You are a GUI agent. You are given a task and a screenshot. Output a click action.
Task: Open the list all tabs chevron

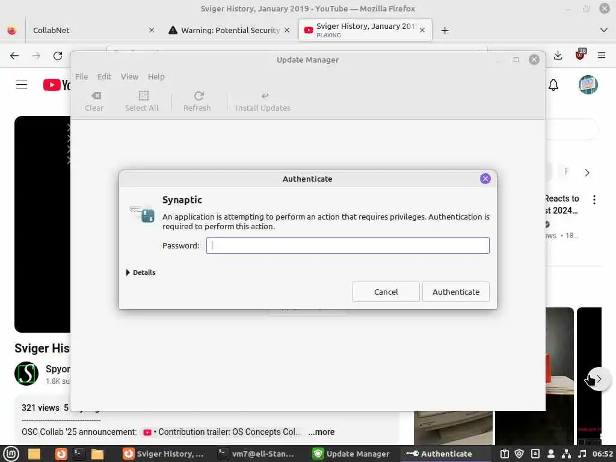[604, 30]
